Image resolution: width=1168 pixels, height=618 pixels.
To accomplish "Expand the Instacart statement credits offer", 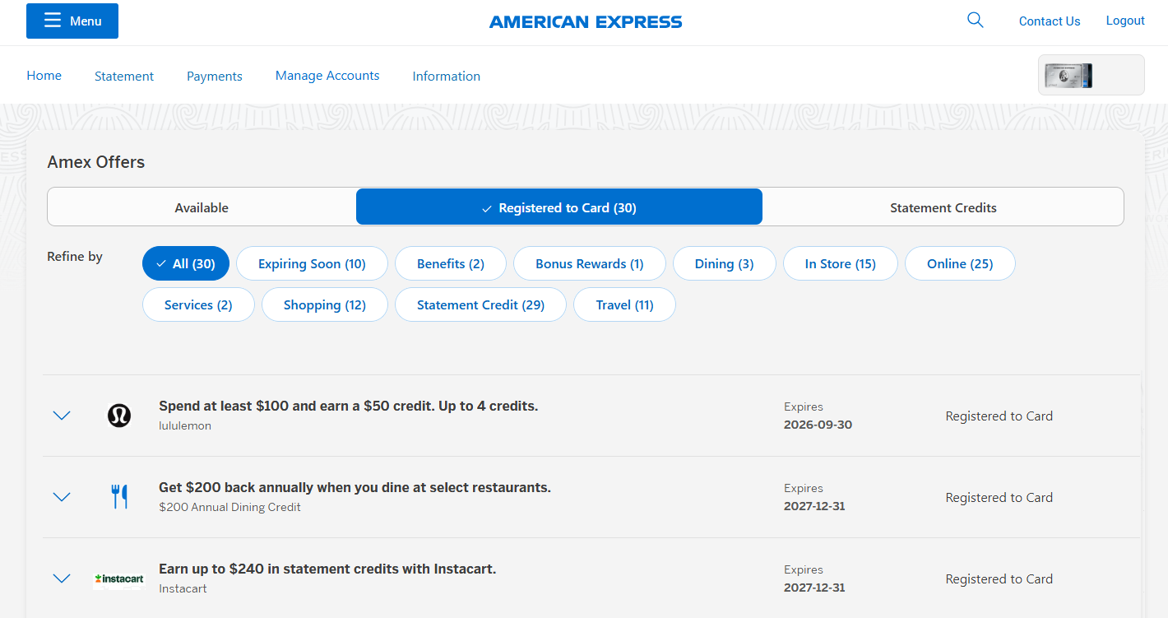I will pos(62,579).
